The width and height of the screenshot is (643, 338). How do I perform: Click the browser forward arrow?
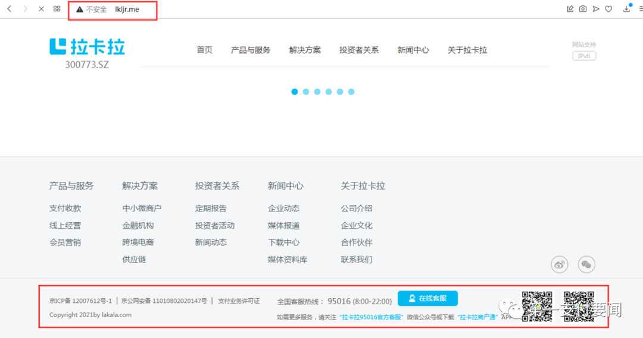tap(25, 8)
